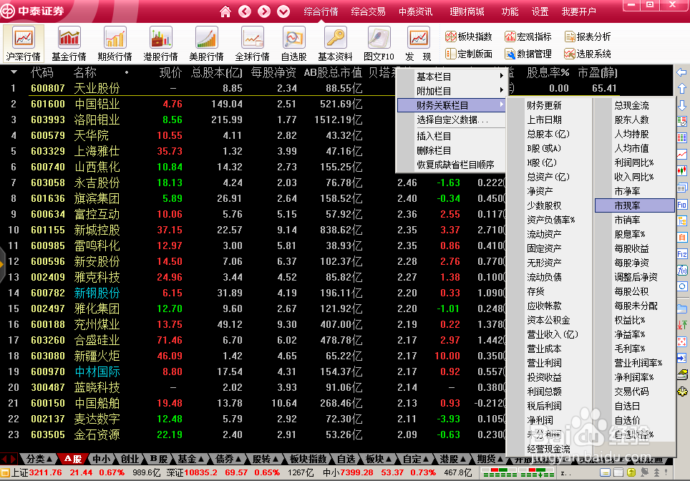Click the 中泰证券 logo icon
This screenshot has height=481, width=690.
pos(7,11)
